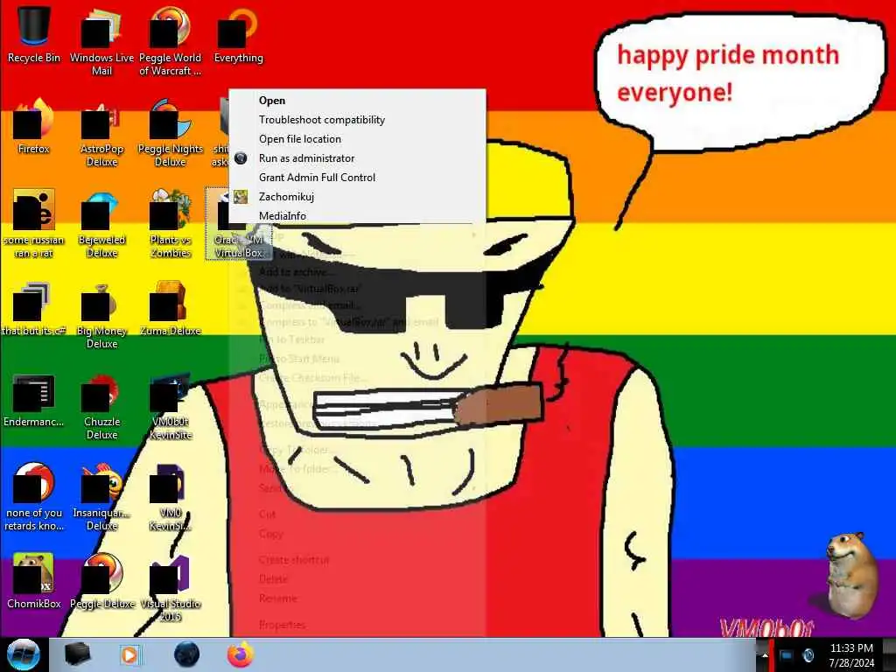Image resolution: width=896 pixels, height=672 pixels.
Task: Select the 'that but its c#' icon
Action: click(x=34, y=309)
